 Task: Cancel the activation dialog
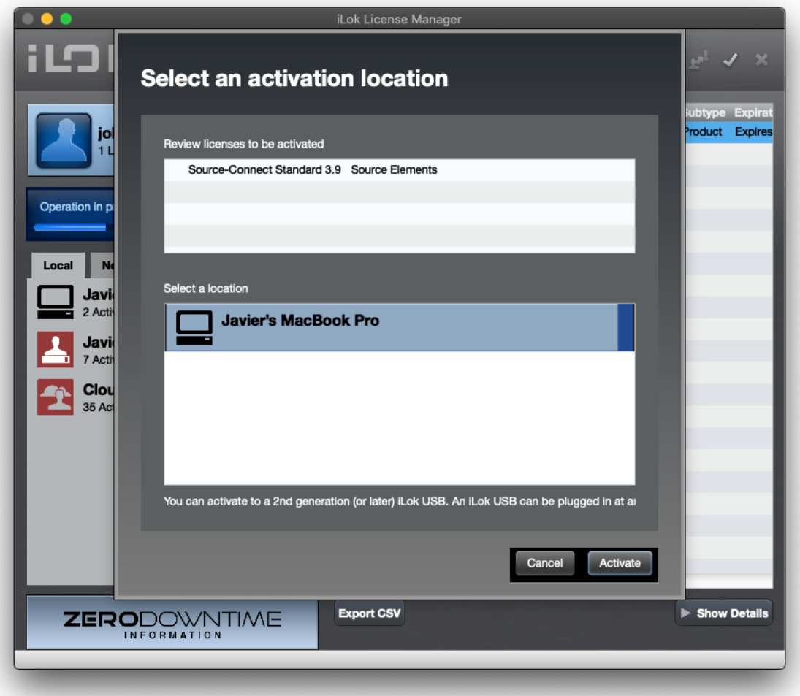pos(545,563)
